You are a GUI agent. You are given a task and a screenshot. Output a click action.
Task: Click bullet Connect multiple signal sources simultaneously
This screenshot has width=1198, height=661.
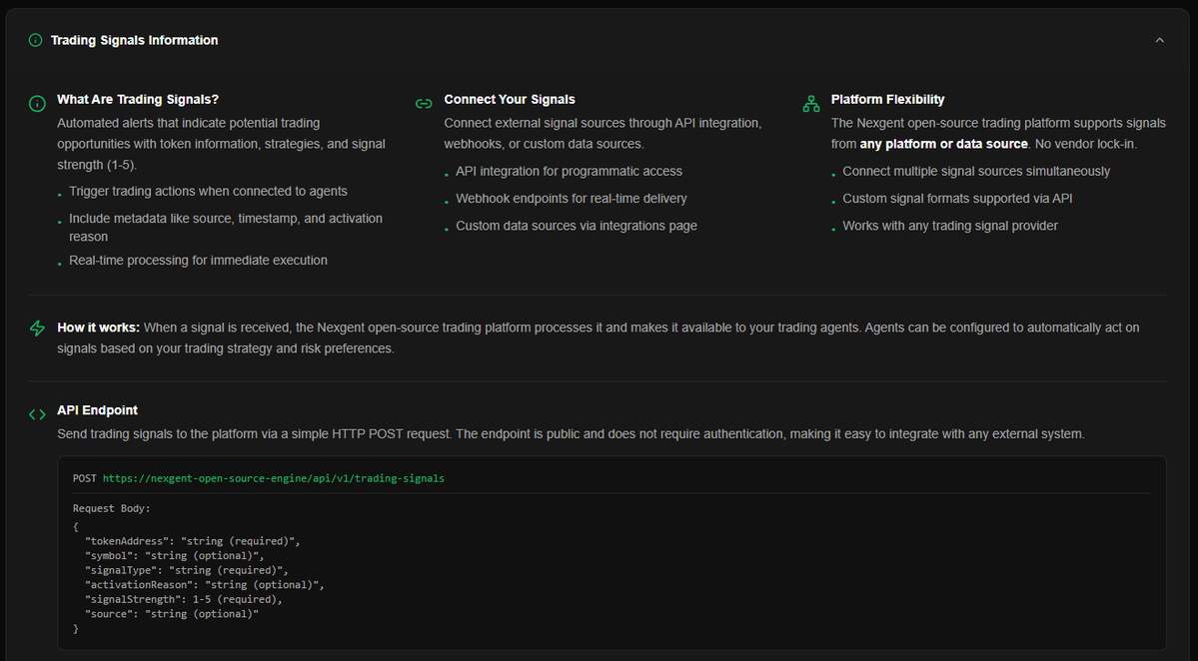tap(976, 172)
